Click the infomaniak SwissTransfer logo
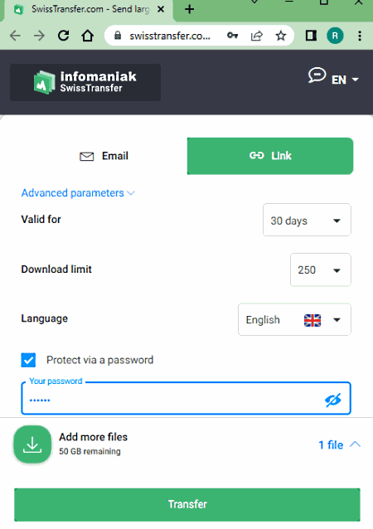 tap(85, 82)
